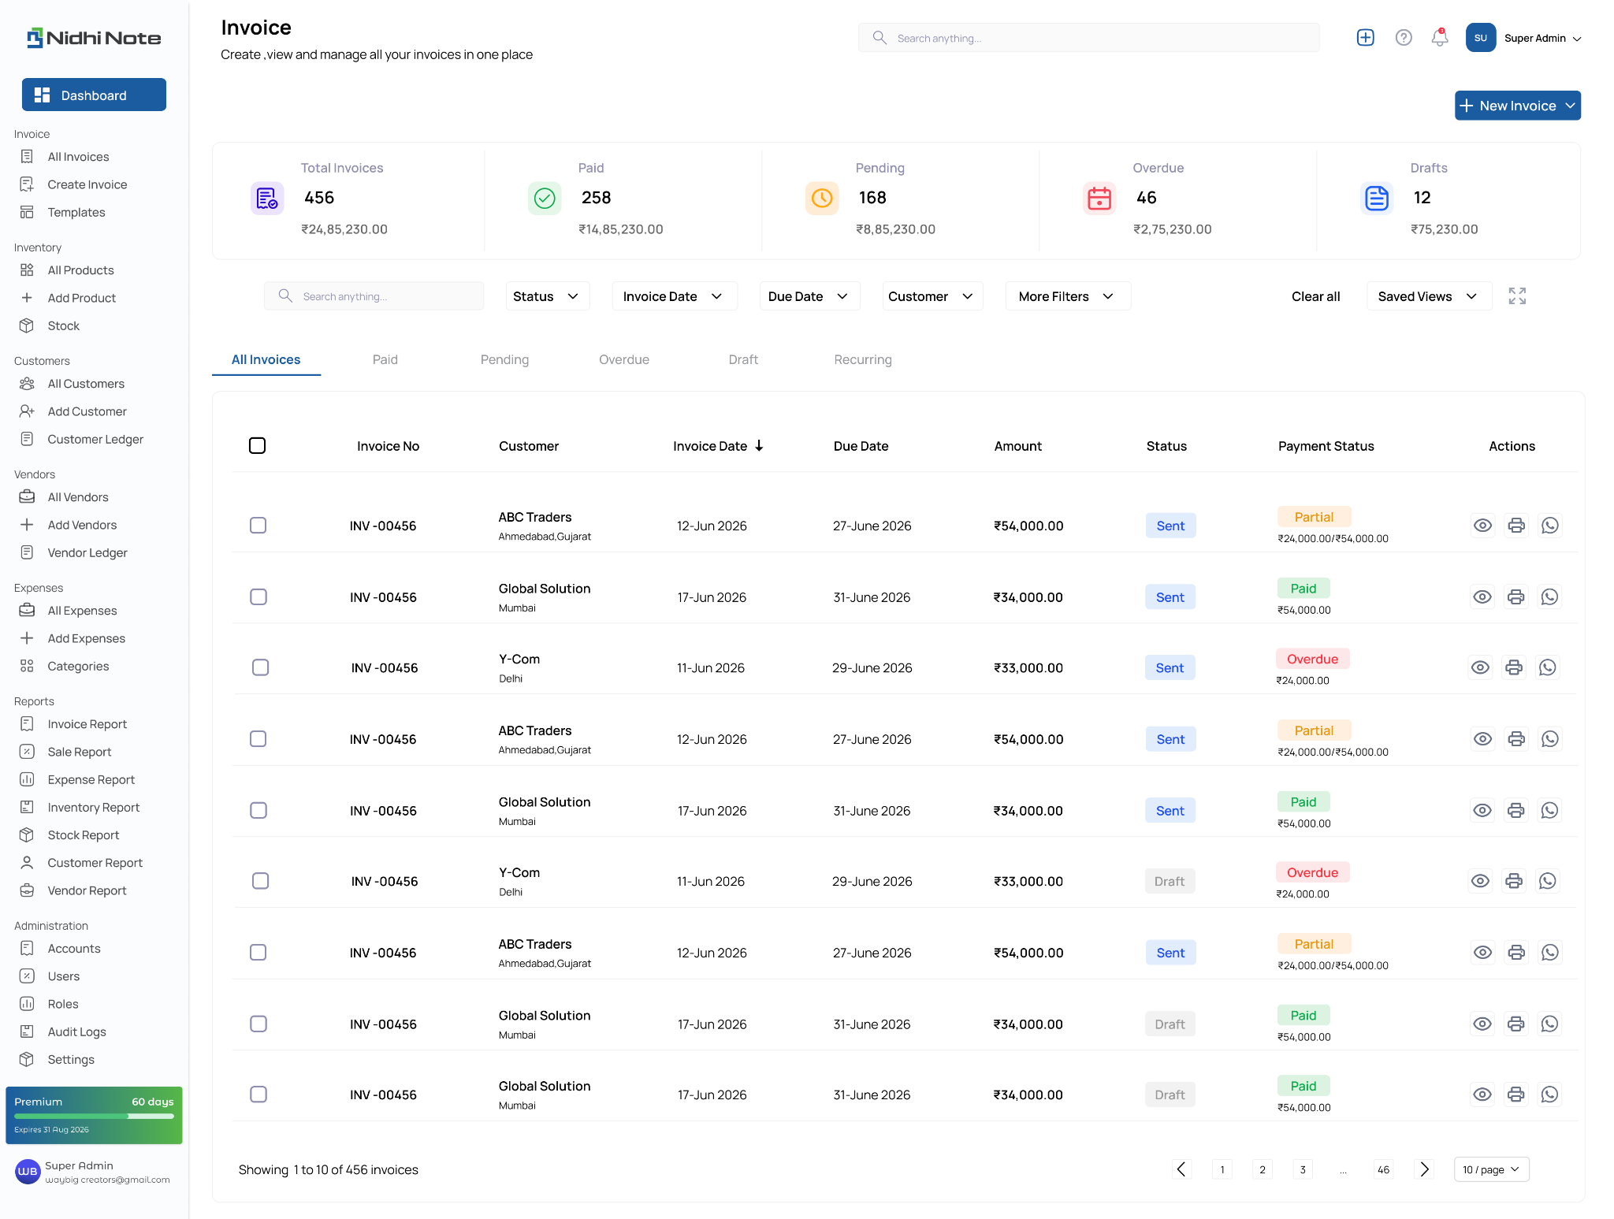
Task: Select checkbox for Y-Com Sent row
Action: point(260,667)
